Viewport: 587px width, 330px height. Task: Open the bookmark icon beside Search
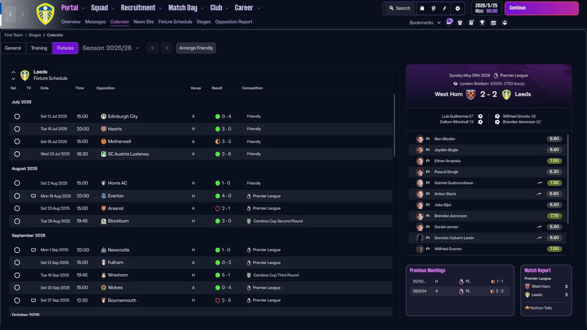click(x=422, y=8)
